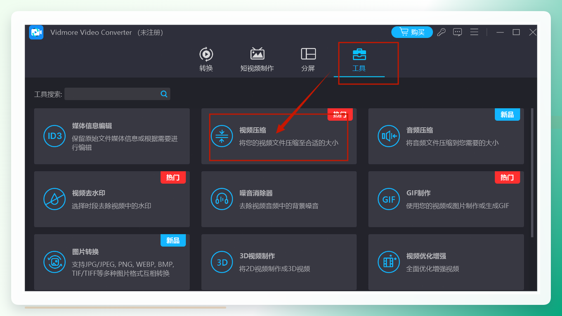The image size is (562, 316).
Task: Click the 图片转换 image icon
Action: (x=54, y=262)
